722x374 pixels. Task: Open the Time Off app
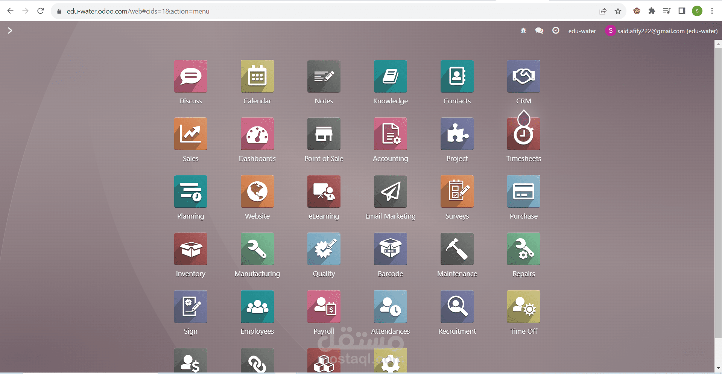(x=524, y=307)
